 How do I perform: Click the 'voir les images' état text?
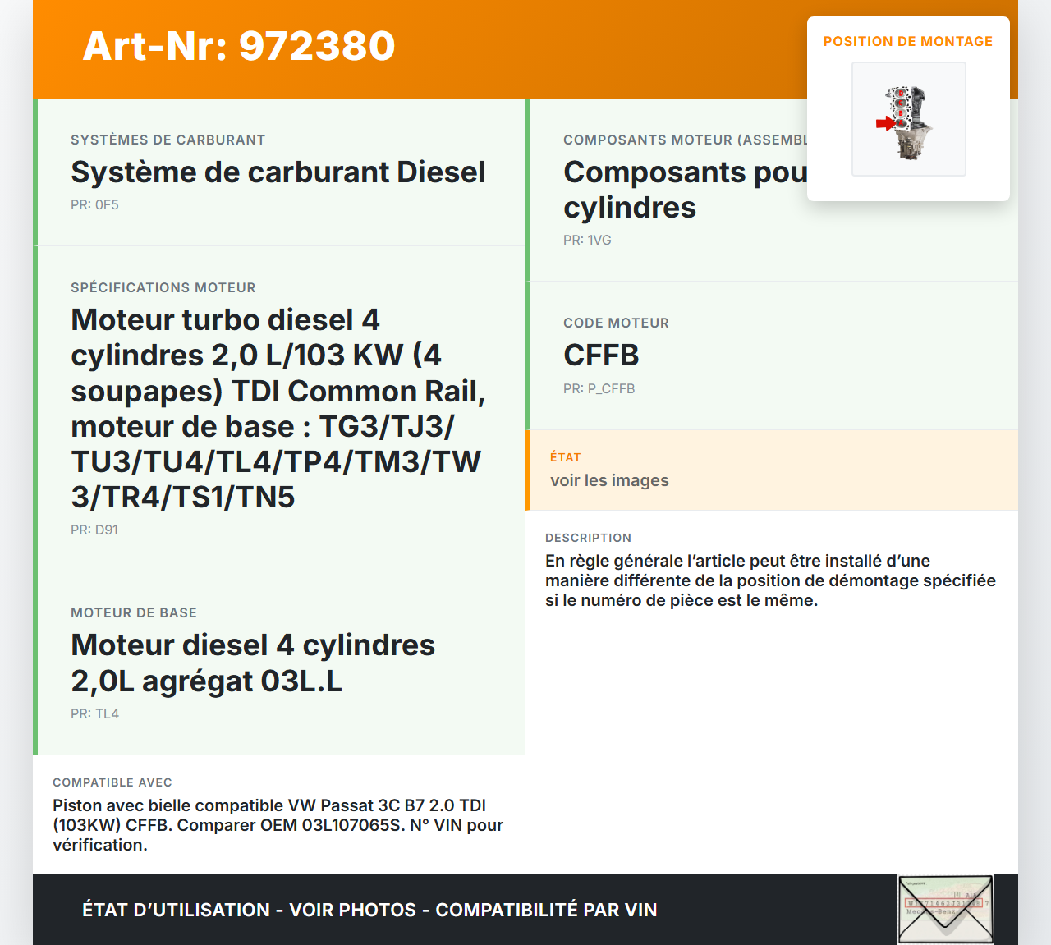coord(609,481)
